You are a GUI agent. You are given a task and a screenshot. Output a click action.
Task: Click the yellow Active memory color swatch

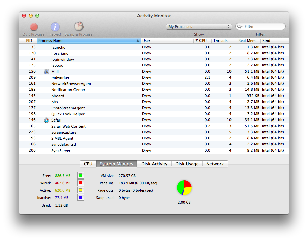click(81, 190)
